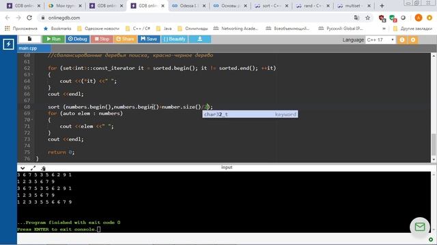Start the Debug session
The width and height of the screenshot is (437, 245).
point(77,39)
